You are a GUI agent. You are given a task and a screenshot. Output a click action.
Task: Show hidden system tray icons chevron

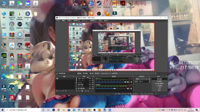tap(167, 110)
